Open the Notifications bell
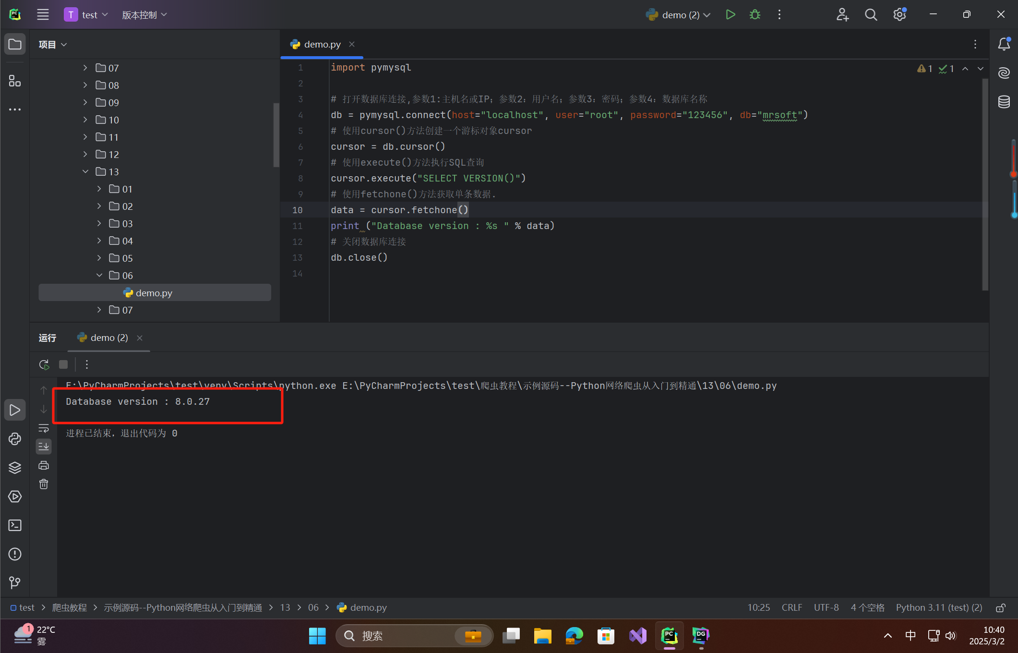 pos(1004,44)
